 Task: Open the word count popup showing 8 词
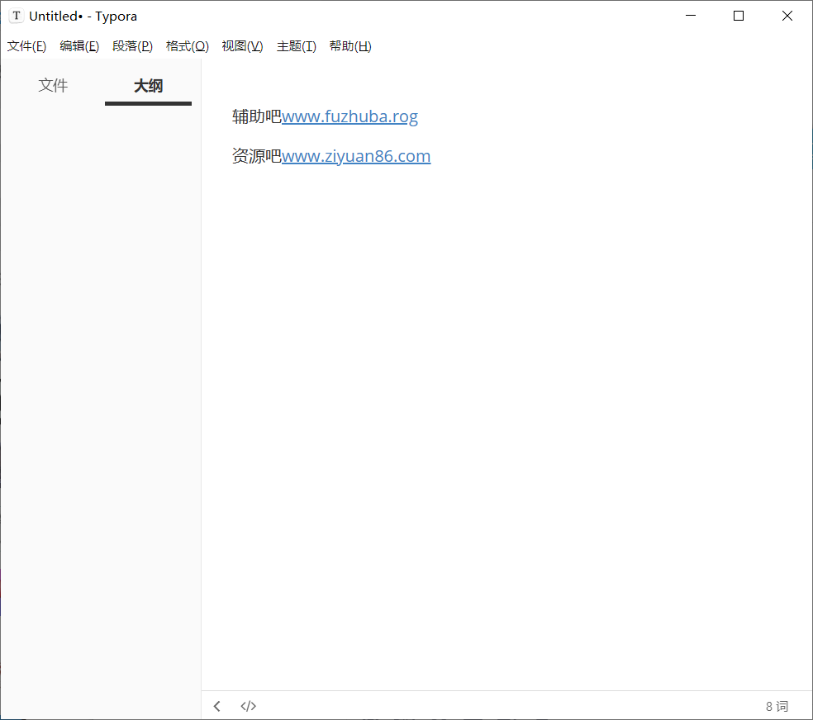click(777, 706)
